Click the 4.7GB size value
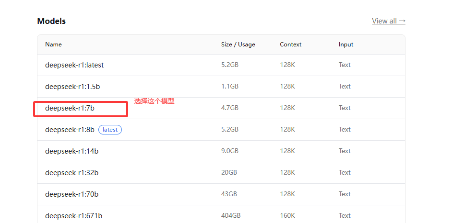452x223 pixels. 230,108
